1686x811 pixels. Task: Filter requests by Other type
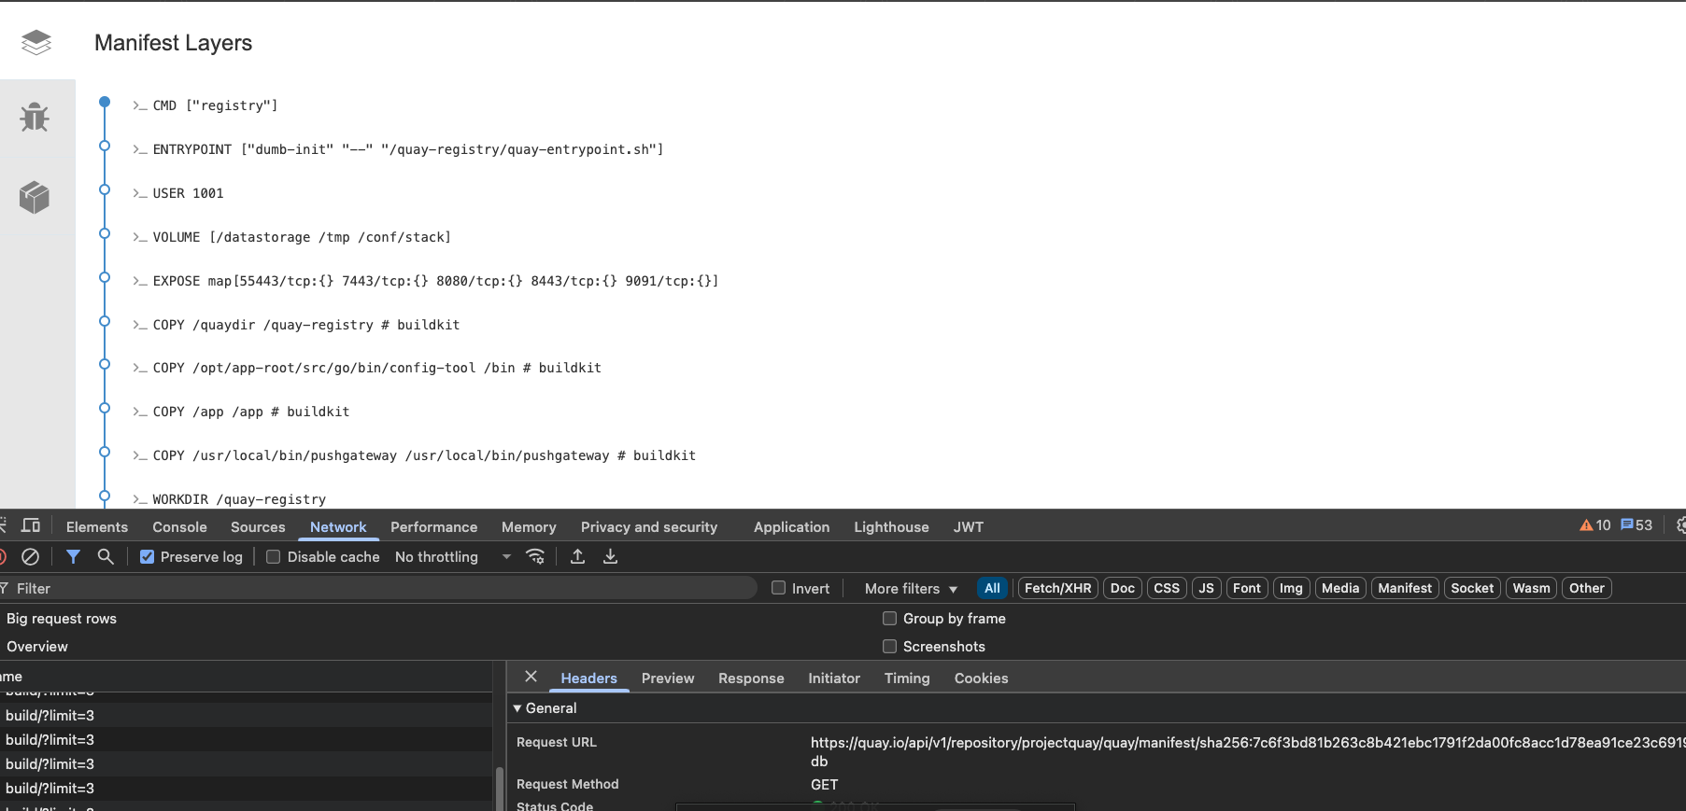[x=1587, y=588]
